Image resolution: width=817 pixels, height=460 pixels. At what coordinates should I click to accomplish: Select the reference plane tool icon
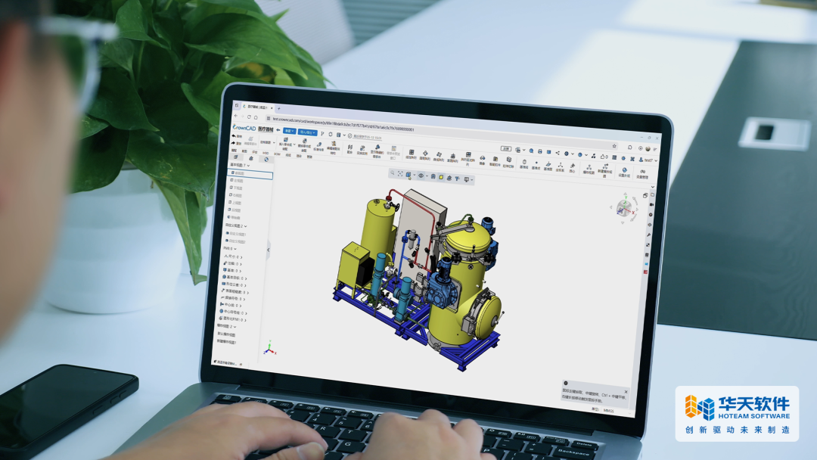pos(548,163)
